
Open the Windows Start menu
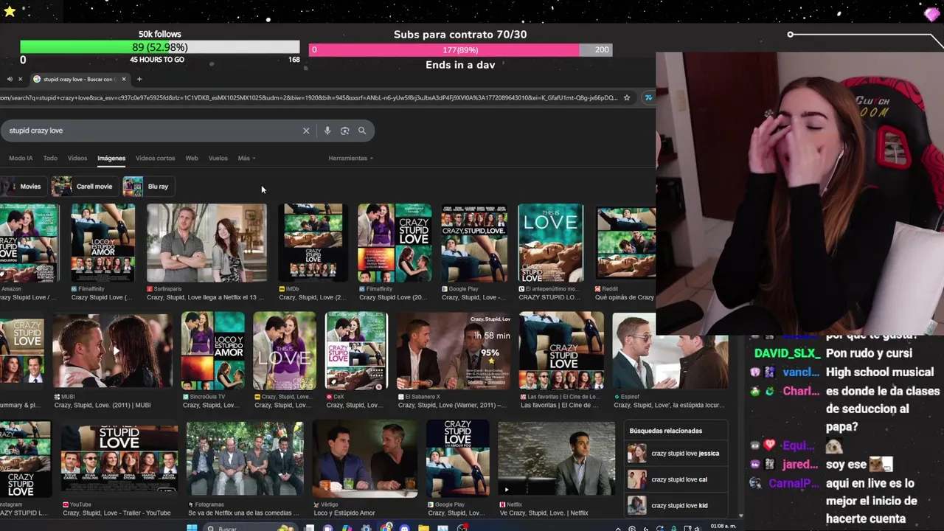(x=192, y=528)
